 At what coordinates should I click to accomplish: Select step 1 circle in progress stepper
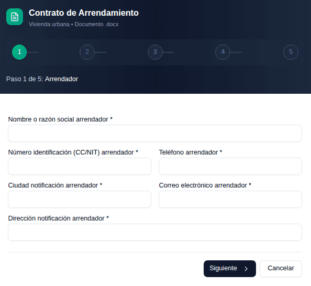(x=19, y=52)
